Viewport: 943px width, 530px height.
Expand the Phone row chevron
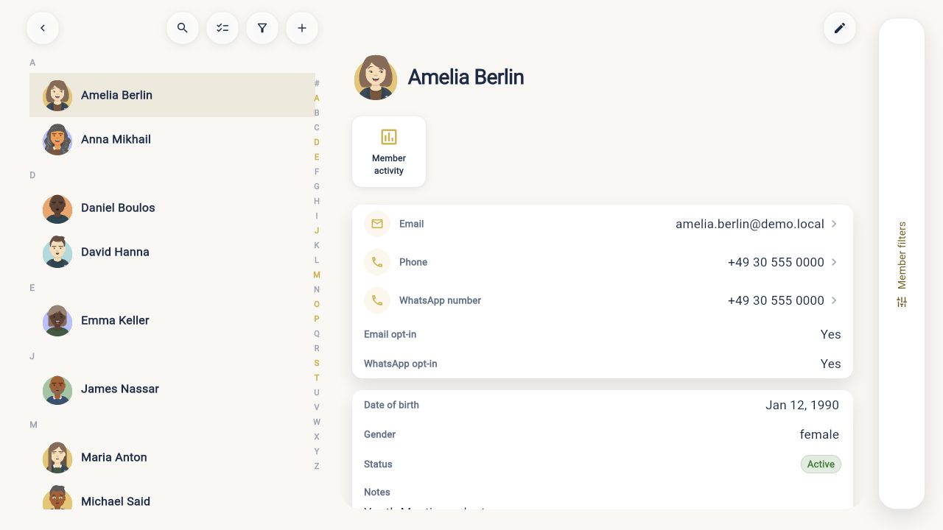tap(834, 262)
